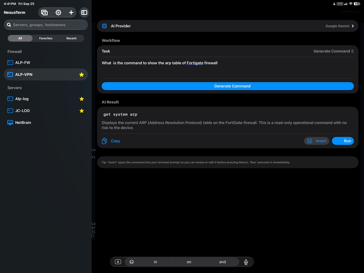Tap the Wi-Fi status icon
This screenshot has height=273, width=364.
[351, 4]
